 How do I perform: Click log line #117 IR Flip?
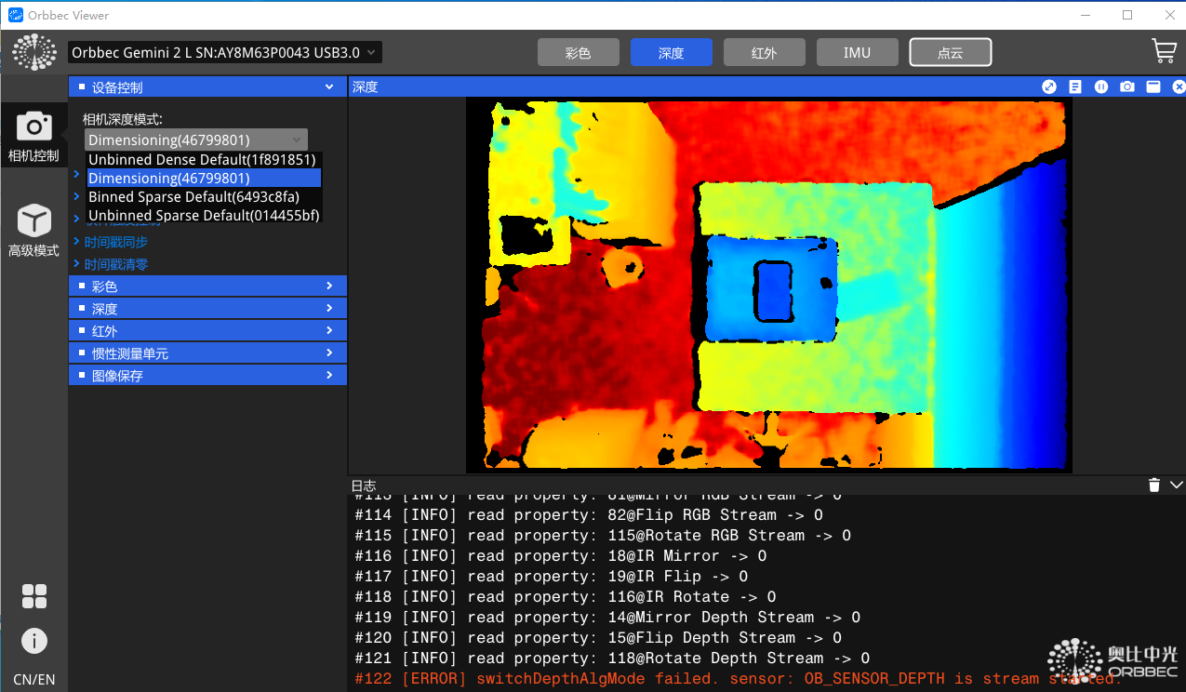[x=552, y=577]
